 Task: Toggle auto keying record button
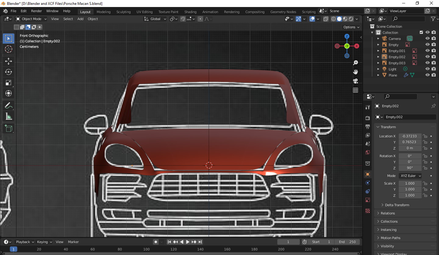pos(156,242)
